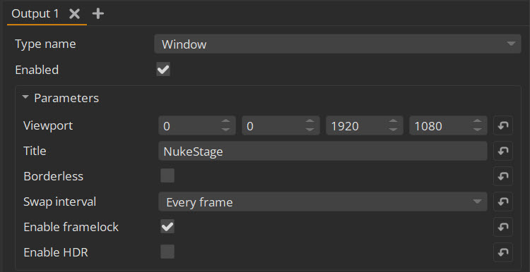Uncheck the Enabled checkbox
The width and height of the screenshot is (530, 272).
tap(163, 70)
